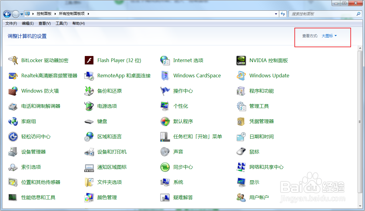Click the 搜索控制面板 search field
This screenshot has height=211, width=365.
pos(322,14)
